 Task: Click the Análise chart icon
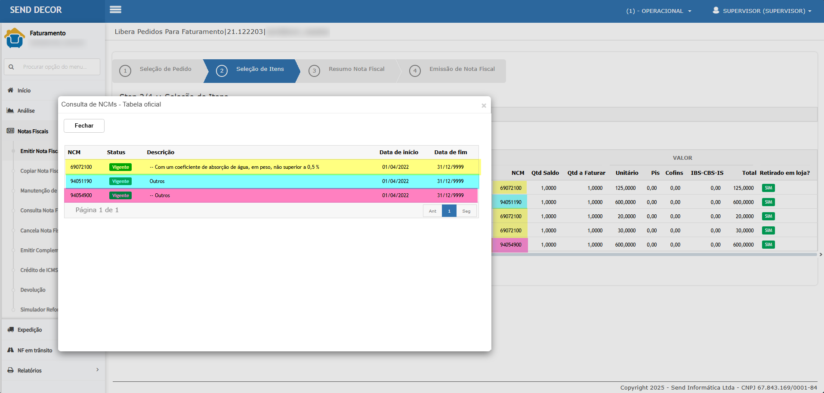coord(11,110)
